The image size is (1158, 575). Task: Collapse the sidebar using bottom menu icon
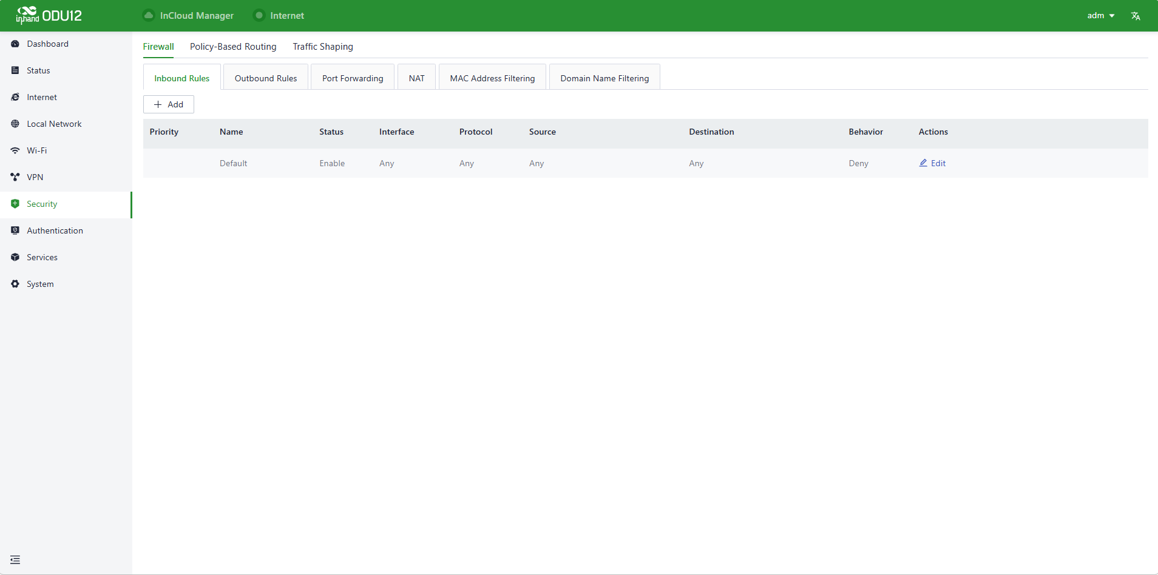tap(15, 560)
